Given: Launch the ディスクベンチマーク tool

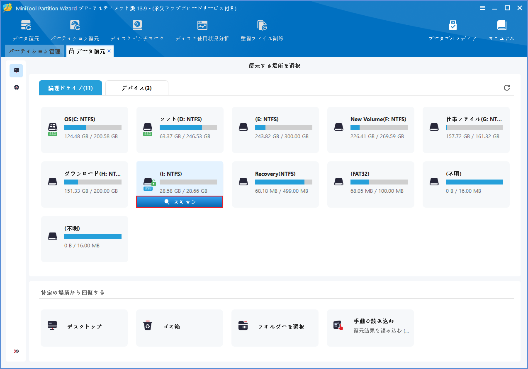Looking at the screenshot, I should 137,30.
